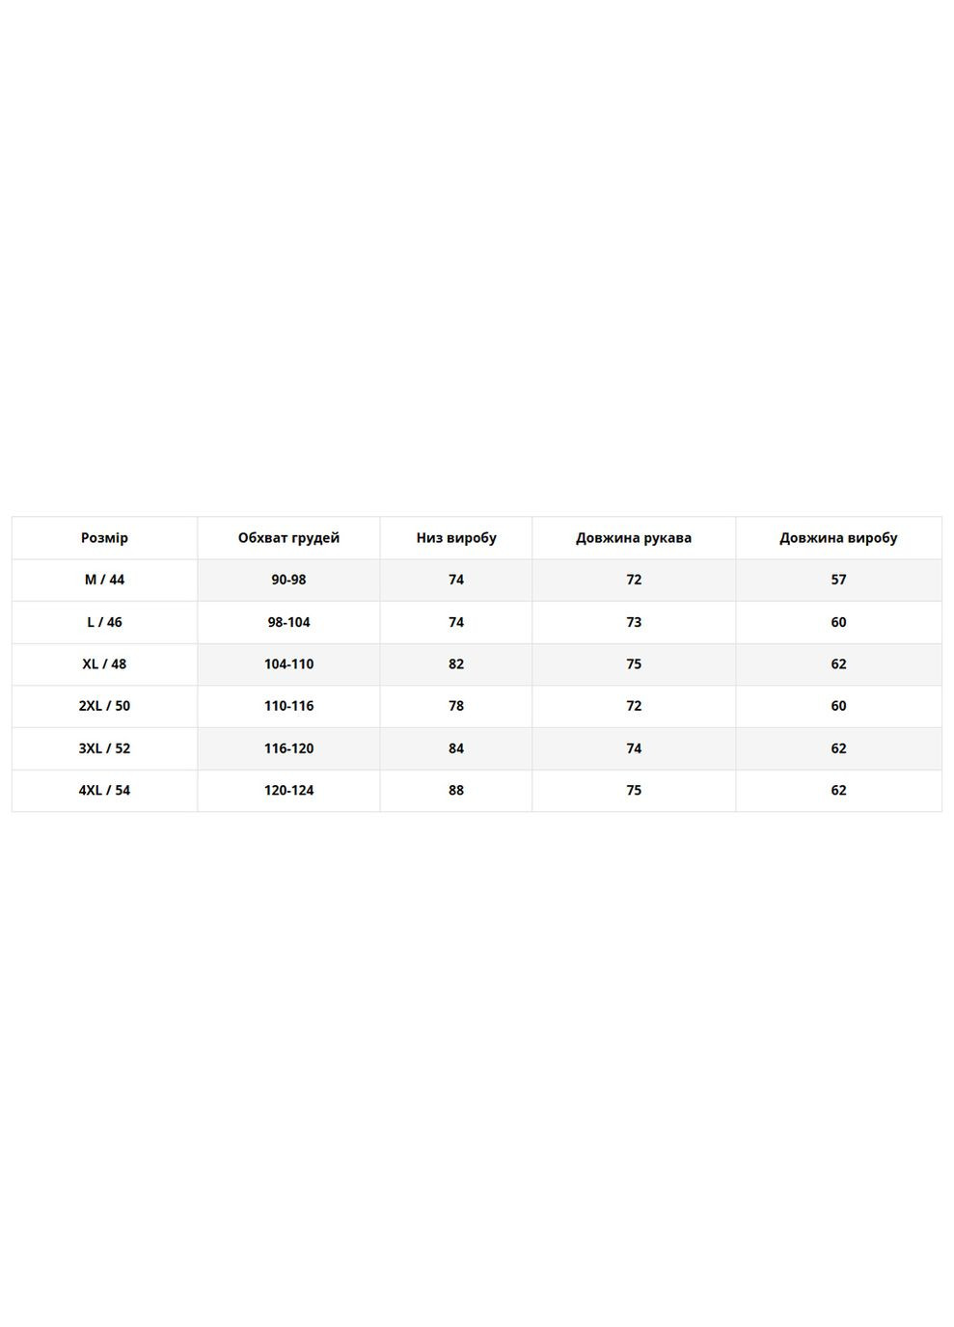Click the "104-110" chest measurement
This screenshot has height=1327, width=954.
(288, 663)
